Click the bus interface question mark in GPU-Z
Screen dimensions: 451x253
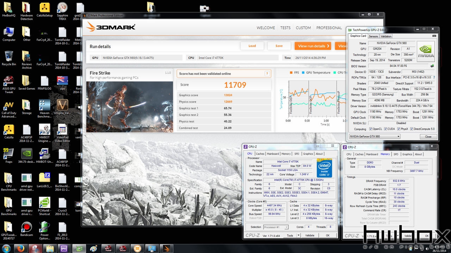point(434,77)
